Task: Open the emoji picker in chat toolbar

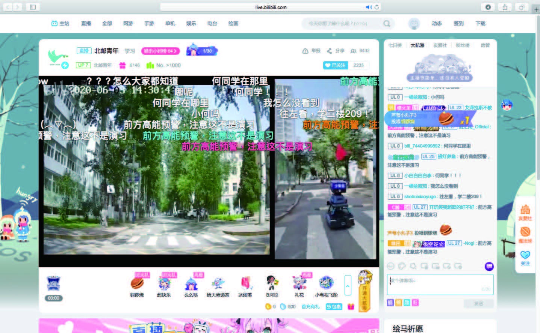Action: tap(390, 266)
